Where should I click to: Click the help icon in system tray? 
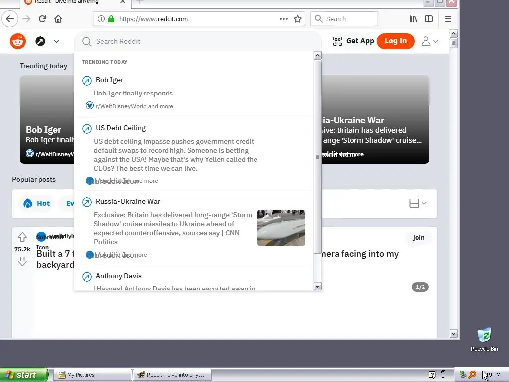tap(432, 375)
